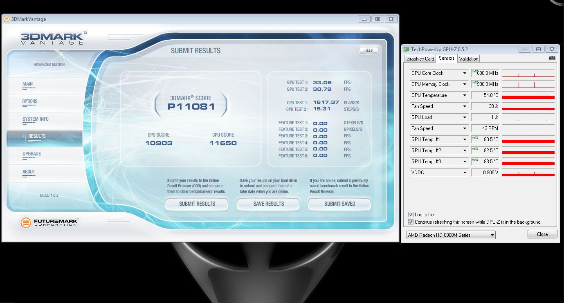The width and height of the screenshot is (564, 303).
Task: Open the MAIN section in 3DMark
Action: [44, 86]
